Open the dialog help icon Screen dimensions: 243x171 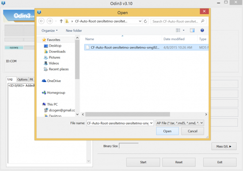click(202, 30)
